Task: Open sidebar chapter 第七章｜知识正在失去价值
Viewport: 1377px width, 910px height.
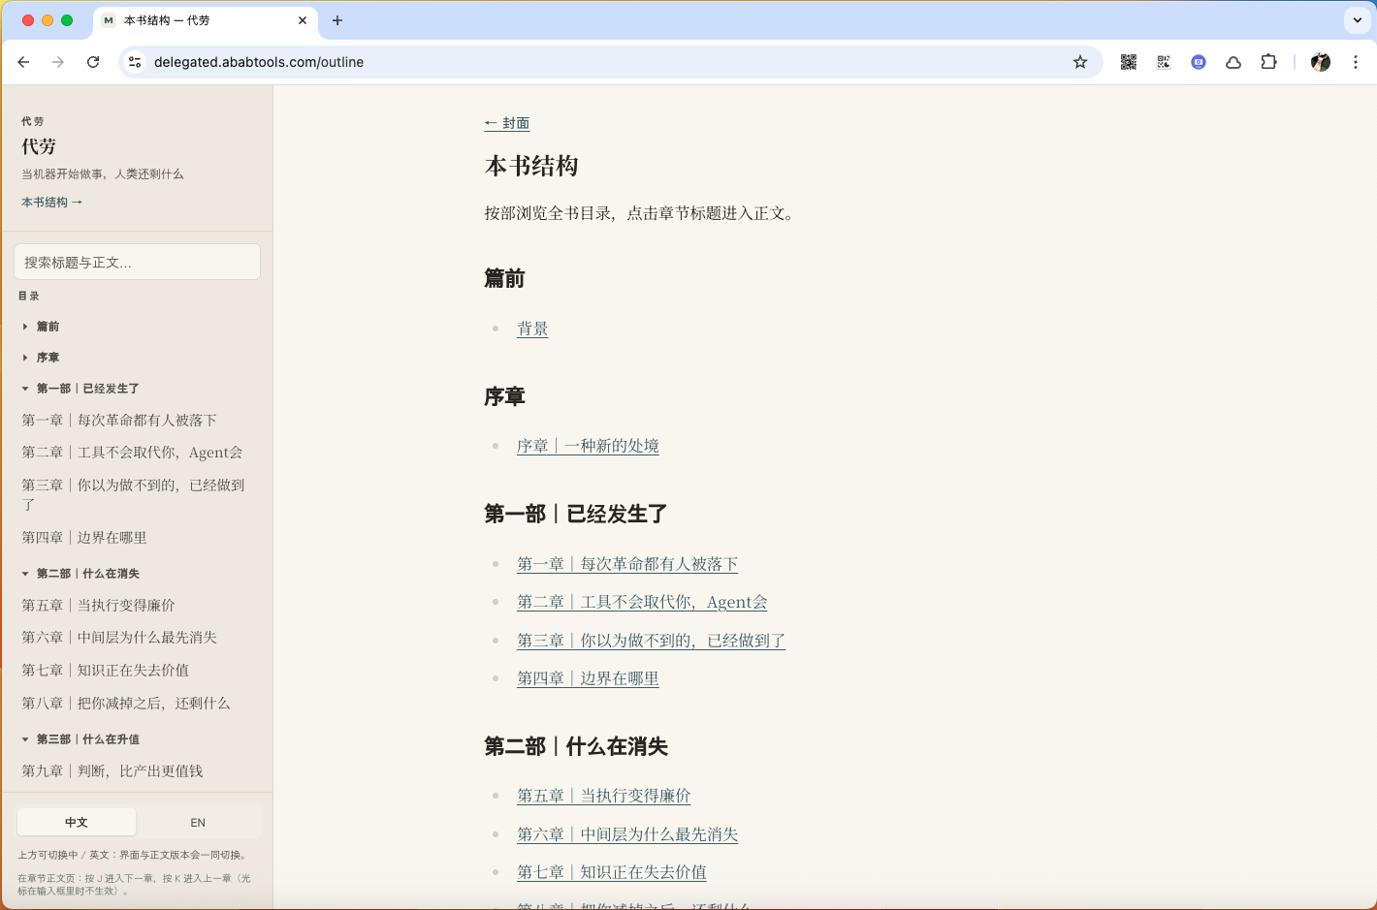Action: pyautogui.click(x=106, y=671)
